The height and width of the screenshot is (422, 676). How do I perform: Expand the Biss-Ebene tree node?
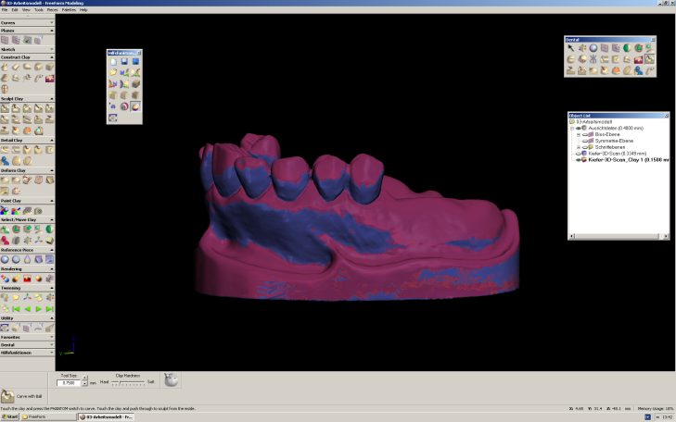point(578,133)
